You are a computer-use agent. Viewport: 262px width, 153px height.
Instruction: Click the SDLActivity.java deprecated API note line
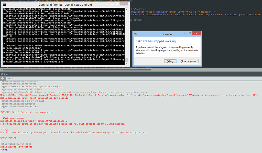[129, 95]
